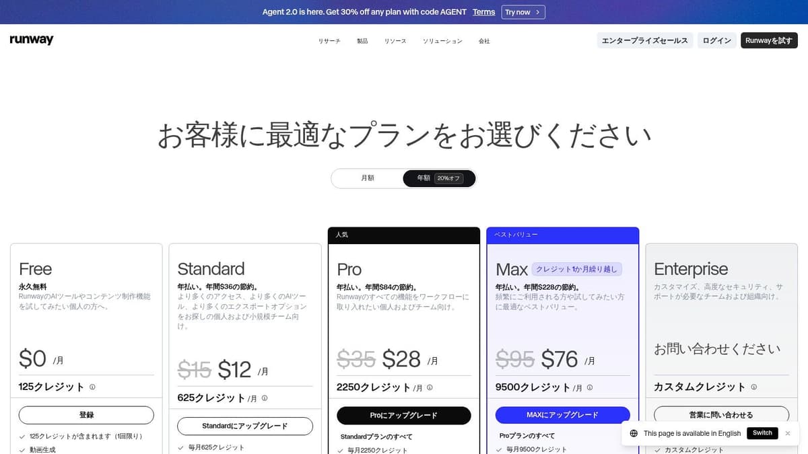
Task: Open info icon next to 2250クレジット
Action: [430, 387]
